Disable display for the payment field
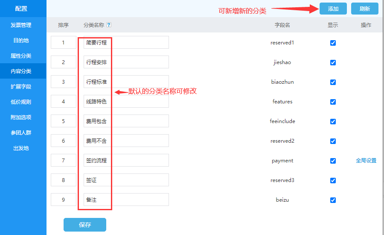Image resolution: width=384 pixels, height=235 pixels. click(333, 161)
